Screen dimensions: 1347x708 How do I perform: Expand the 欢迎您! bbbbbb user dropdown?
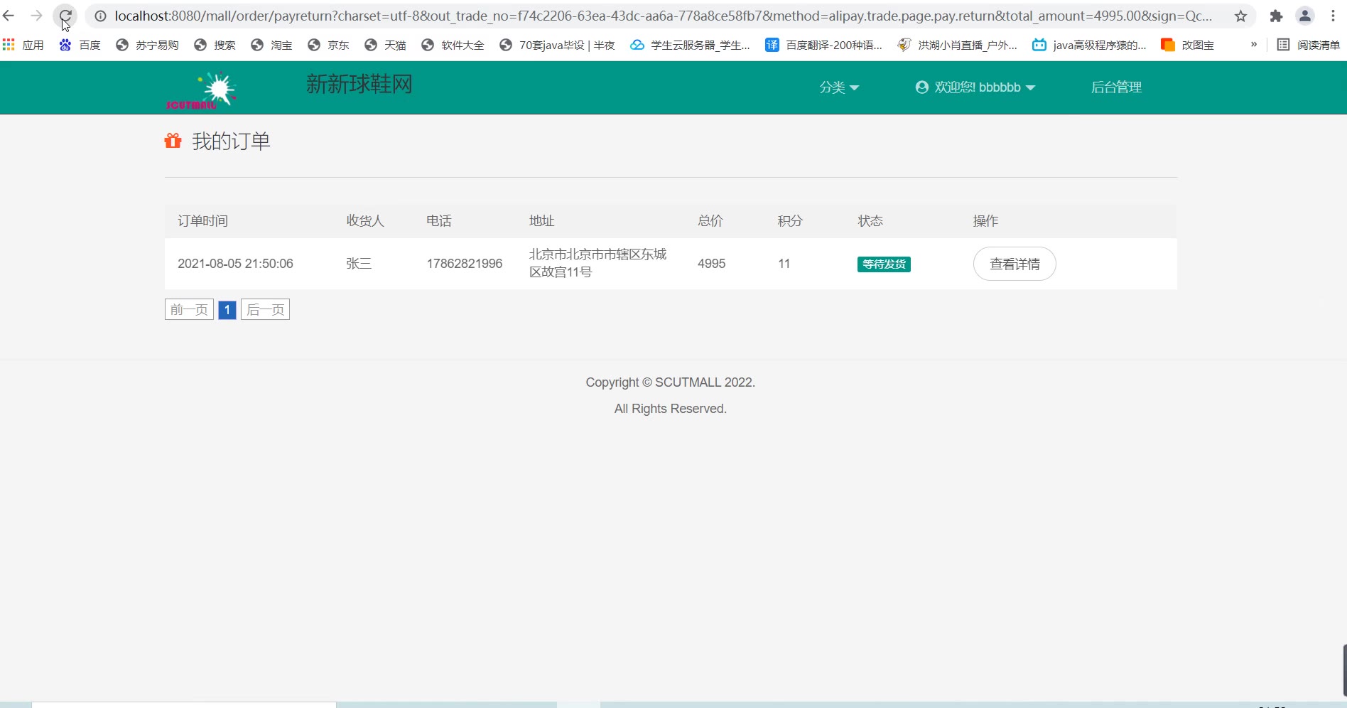[975, 87]
